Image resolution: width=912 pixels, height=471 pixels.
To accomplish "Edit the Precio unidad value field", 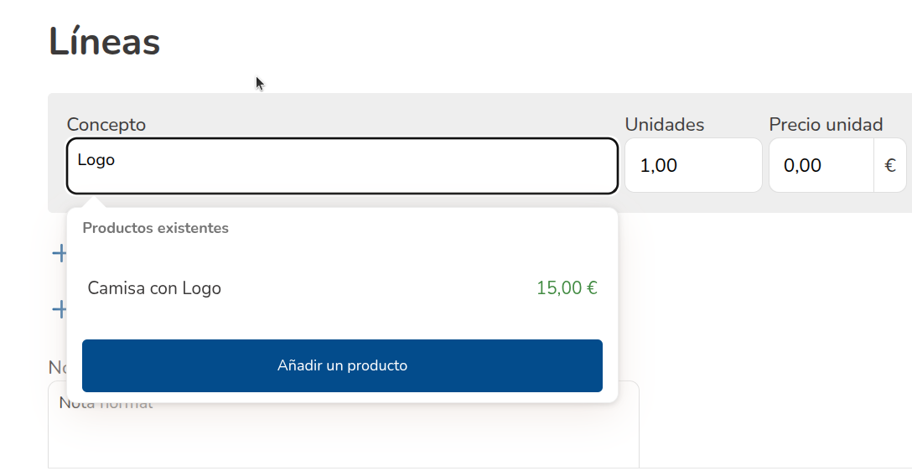I will tap(821, 166).
